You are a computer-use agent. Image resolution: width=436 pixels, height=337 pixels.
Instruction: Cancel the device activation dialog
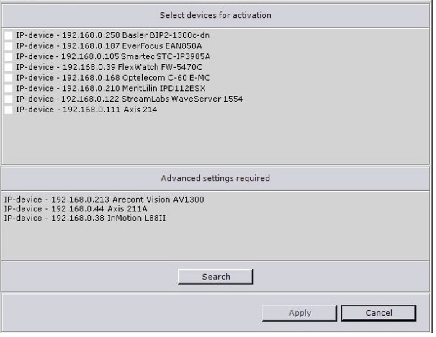point(379,313)
